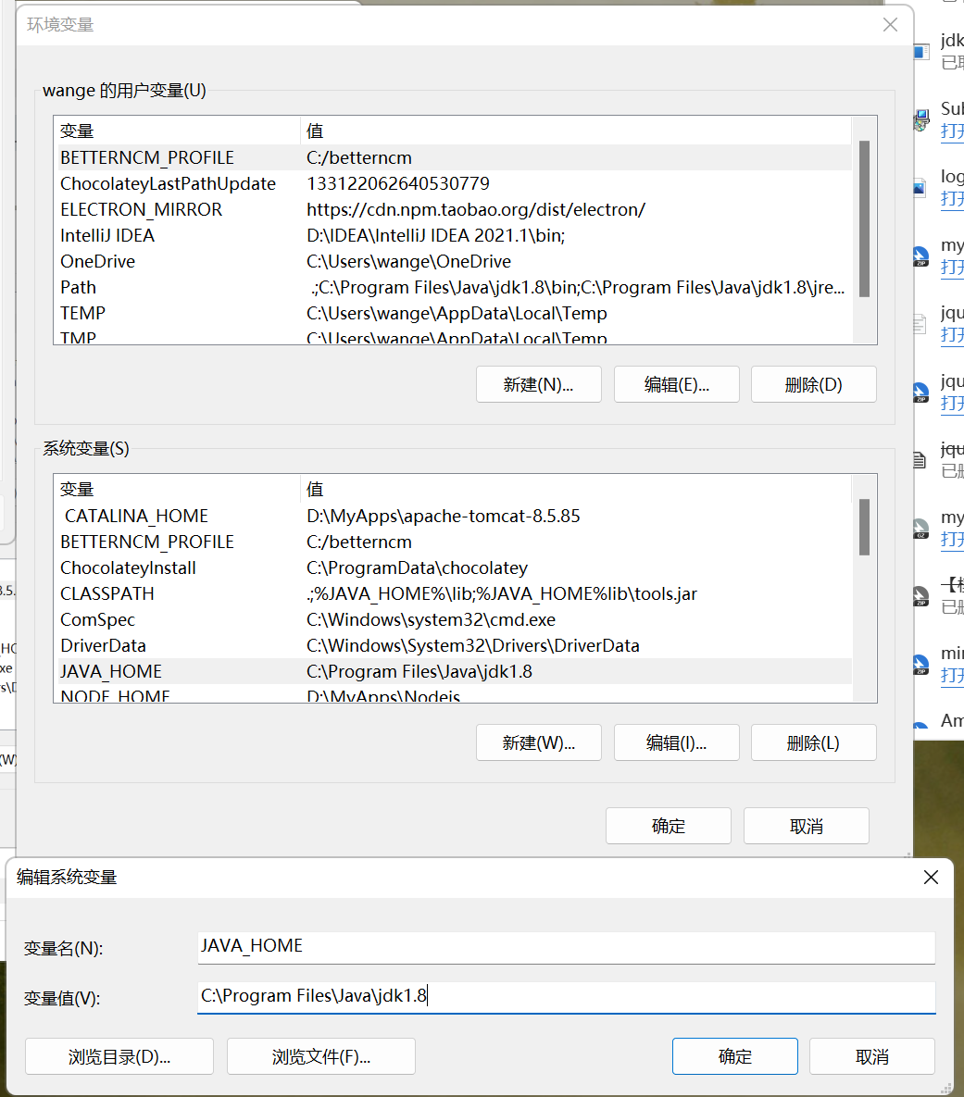Viewport: 964px width, 1097px height.
Task: Click the log image file icon
Action: (x=920, y=188)
